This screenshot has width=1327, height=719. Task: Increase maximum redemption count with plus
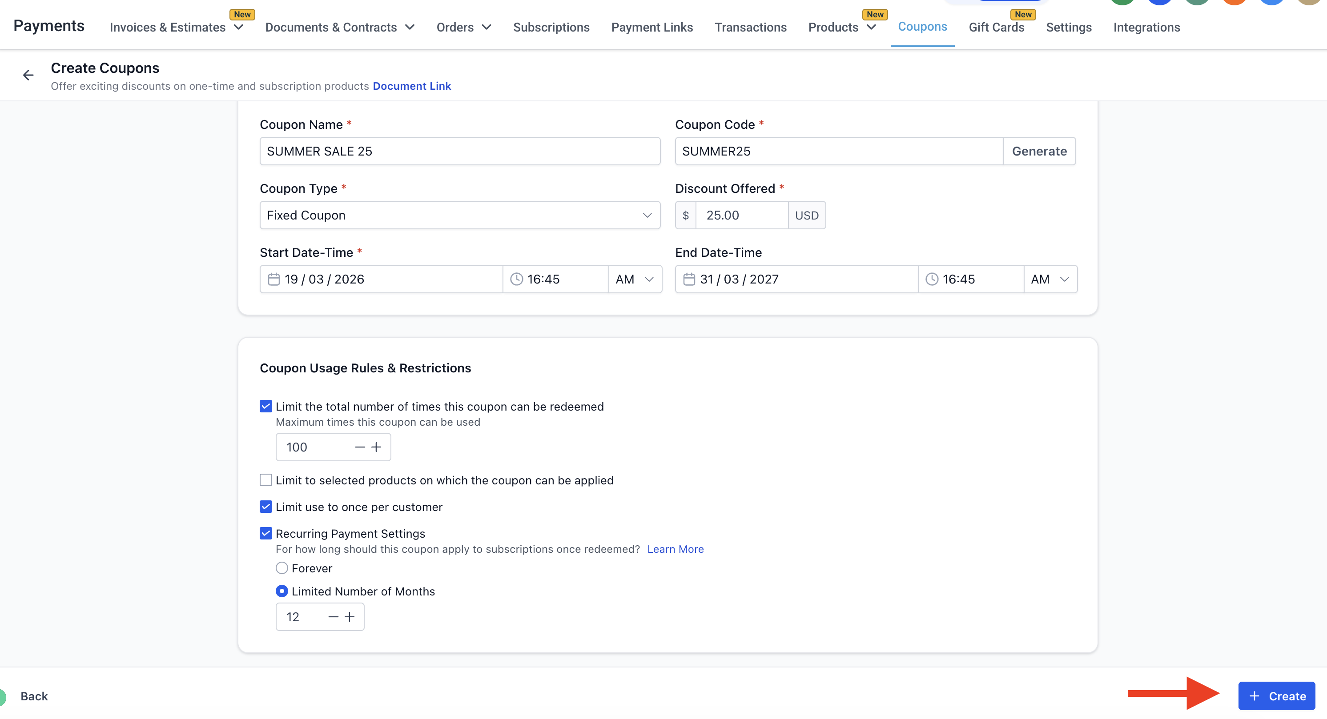377,447
